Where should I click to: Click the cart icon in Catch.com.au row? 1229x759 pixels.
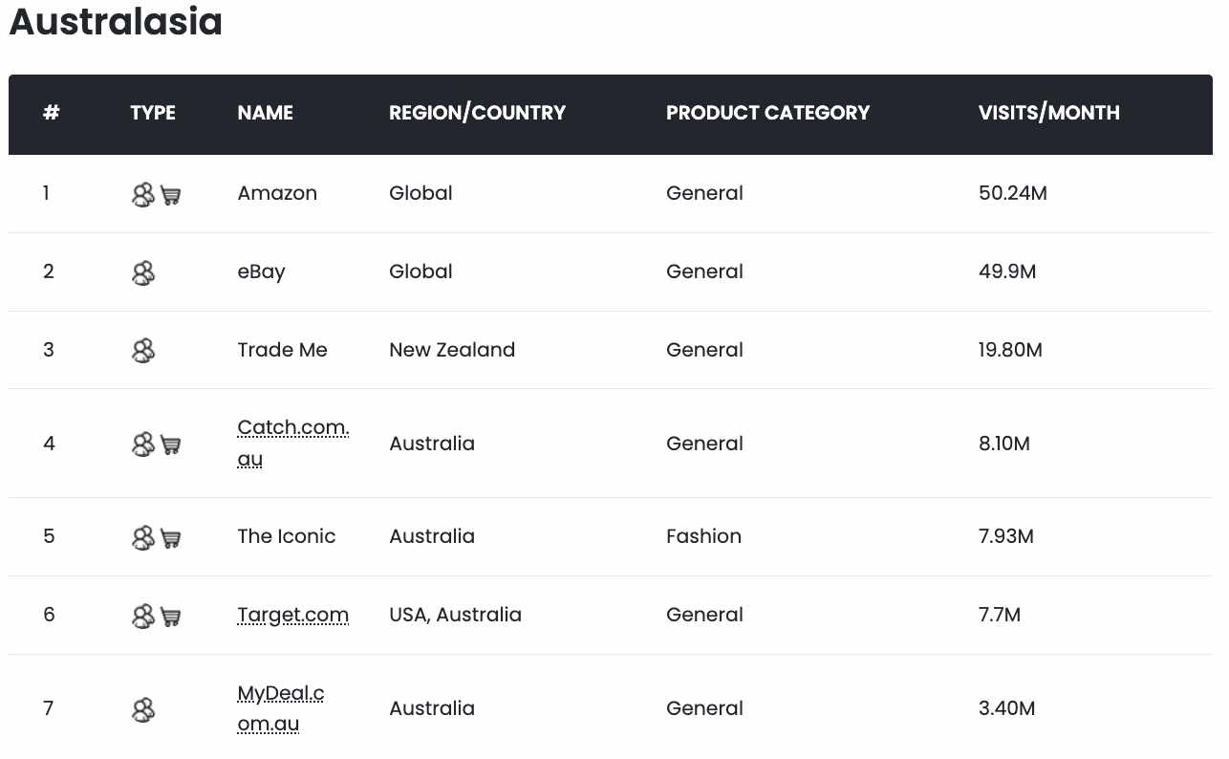coord(171,445)
